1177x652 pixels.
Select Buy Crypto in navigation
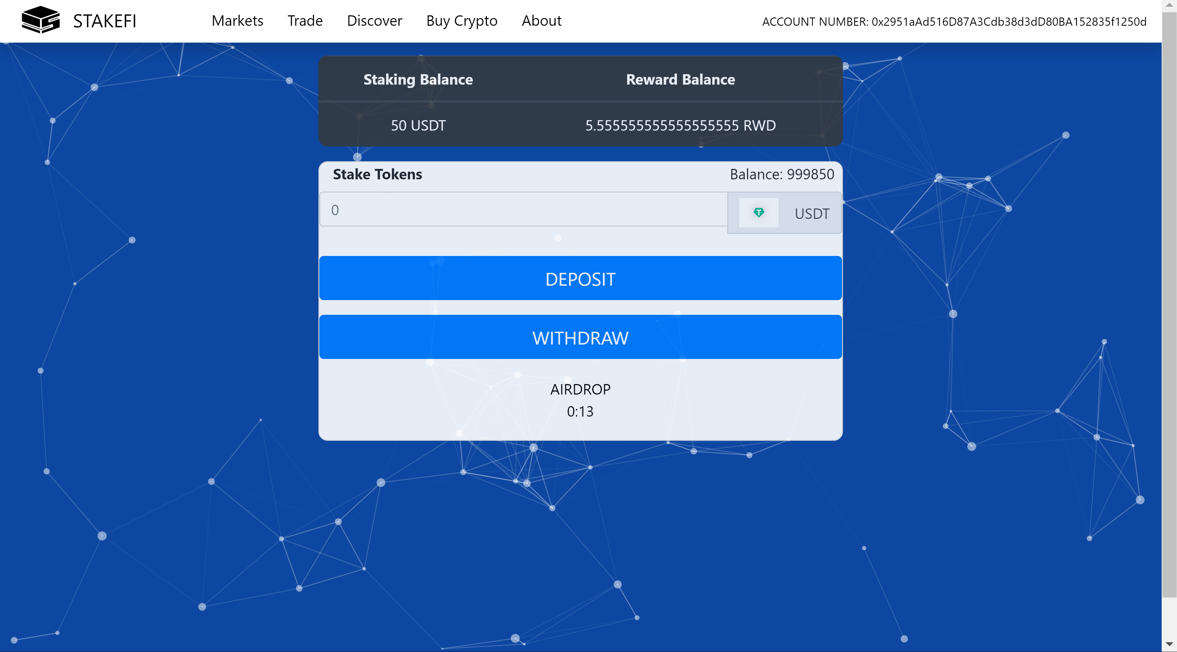point(461,21)
